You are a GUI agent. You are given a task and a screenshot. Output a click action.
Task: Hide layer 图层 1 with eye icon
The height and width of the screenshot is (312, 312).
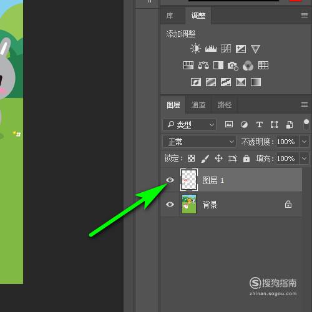tap(170, 180)
